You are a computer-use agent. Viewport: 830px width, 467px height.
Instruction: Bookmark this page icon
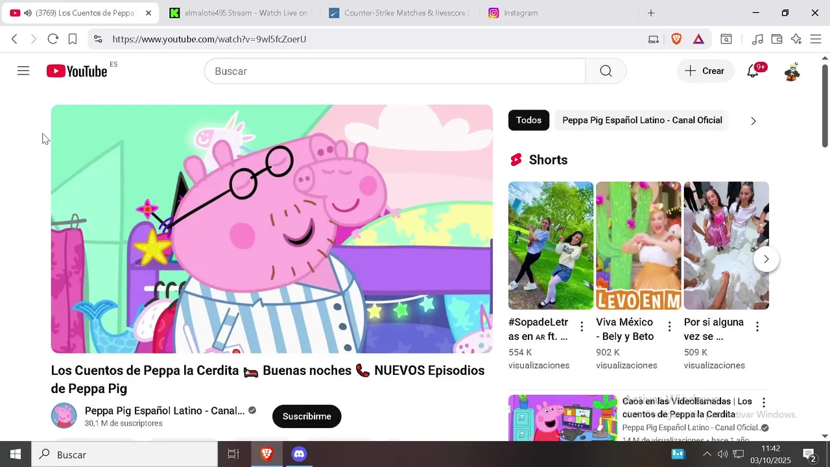73,39
